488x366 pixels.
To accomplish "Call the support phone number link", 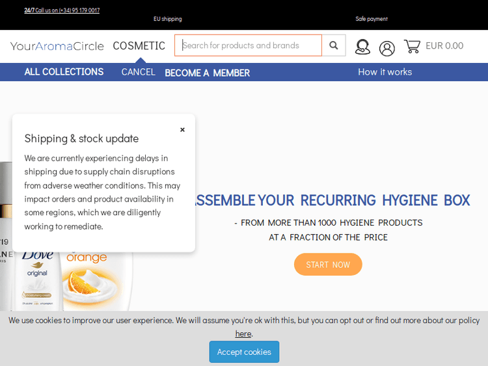I will point(68,10).
